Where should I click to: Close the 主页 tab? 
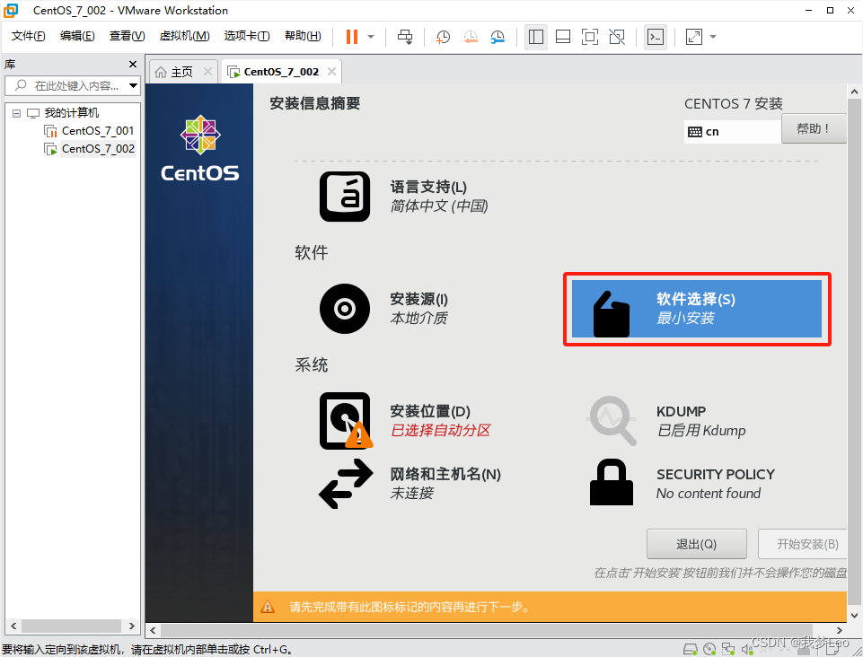[x=207, y=72]
